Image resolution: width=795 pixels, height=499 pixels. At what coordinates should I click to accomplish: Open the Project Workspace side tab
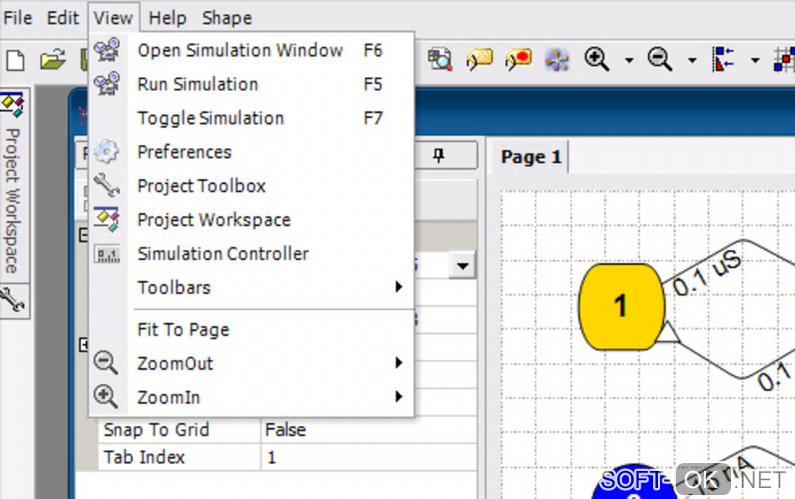[14, 185]
